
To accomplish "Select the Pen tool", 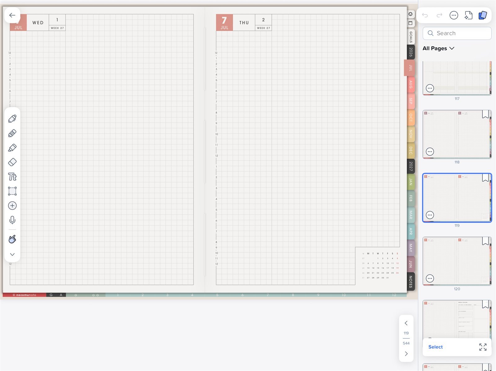I will (12, 119).
